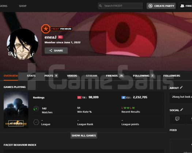This screenshot has height=153, width=192.
Task: Click the STATS button on game cover
Action: click(x=16, y=123)
